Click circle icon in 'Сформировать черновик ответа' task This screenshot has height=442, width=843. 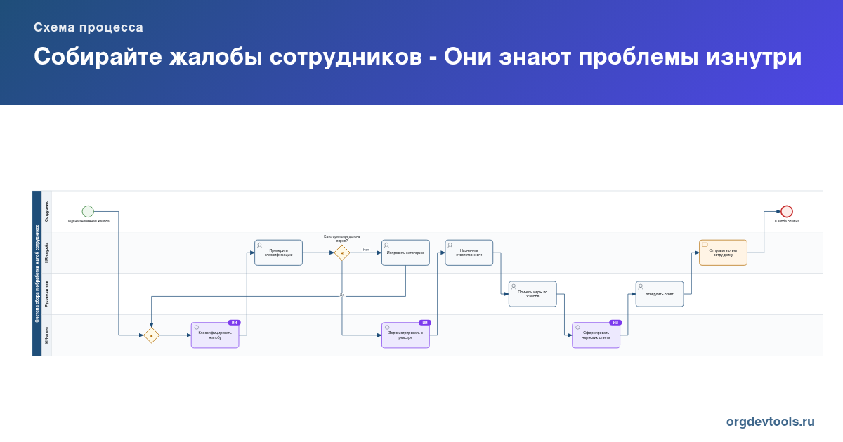(x=577, y=328)
